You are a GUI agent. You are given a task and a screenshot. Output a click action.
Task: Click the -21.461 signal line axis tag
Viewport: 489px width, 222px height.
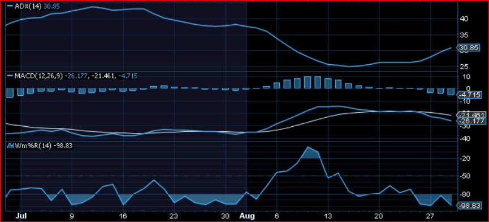coord(470,115)
